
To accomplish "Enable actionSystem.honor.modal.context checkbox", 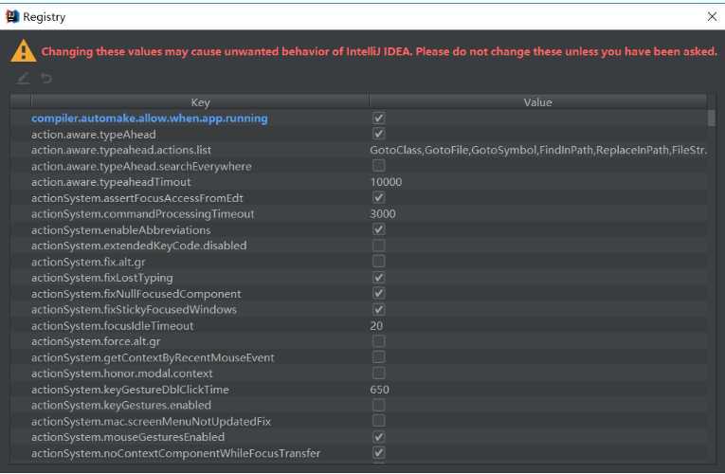I will click(x=379, y=374).
